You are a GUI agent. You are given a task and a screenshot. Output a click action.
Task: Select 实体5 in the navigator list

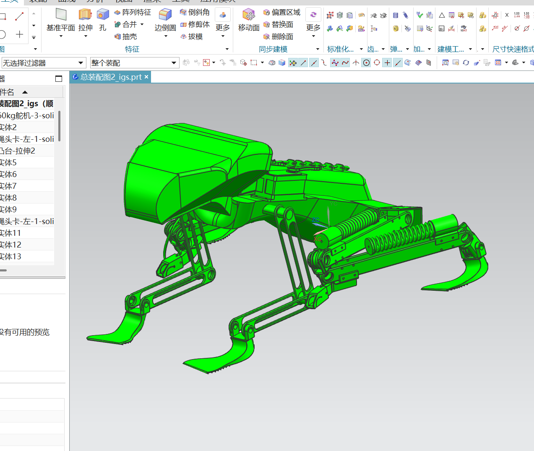27,162
